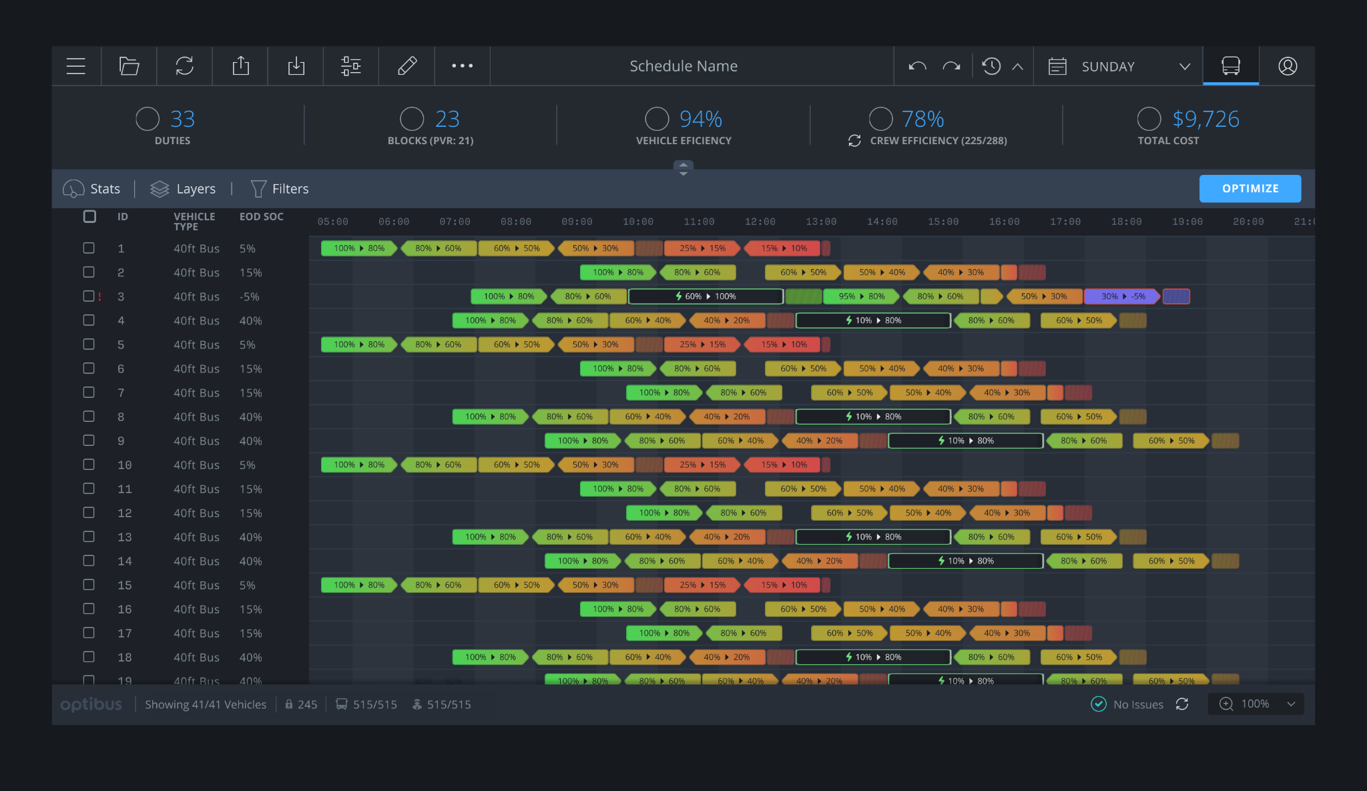
Task: Click the download import icon
Action: [296, 66]
